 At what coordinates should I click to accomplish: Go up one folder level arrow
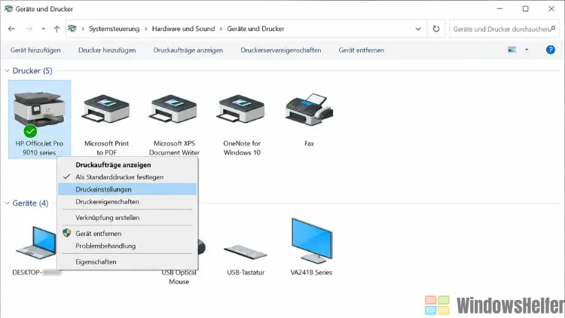[x=56, y=29]
